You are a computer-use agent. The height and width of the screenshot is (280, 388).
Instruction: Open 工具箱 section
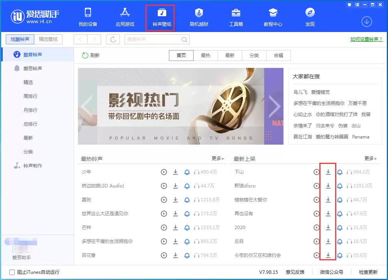coord(236,17)
